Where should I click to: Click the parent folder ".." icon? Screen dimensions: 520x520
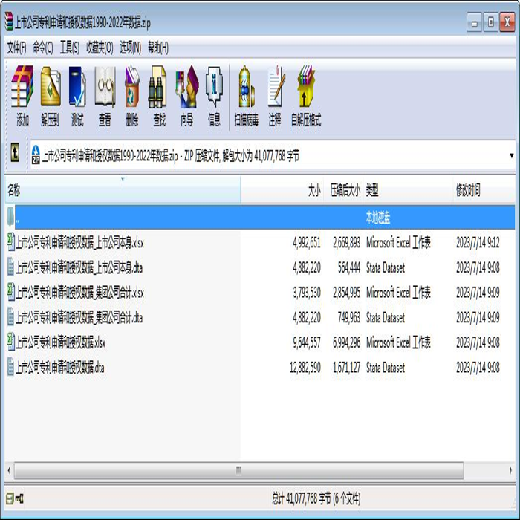(10, 217)
